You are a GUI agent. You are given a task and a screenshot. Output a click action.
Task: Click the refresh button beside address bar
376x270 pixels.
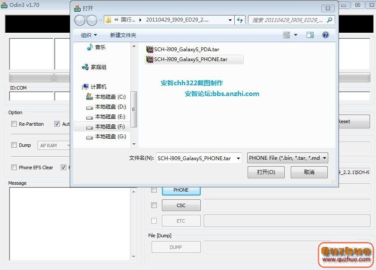point(240,20)
